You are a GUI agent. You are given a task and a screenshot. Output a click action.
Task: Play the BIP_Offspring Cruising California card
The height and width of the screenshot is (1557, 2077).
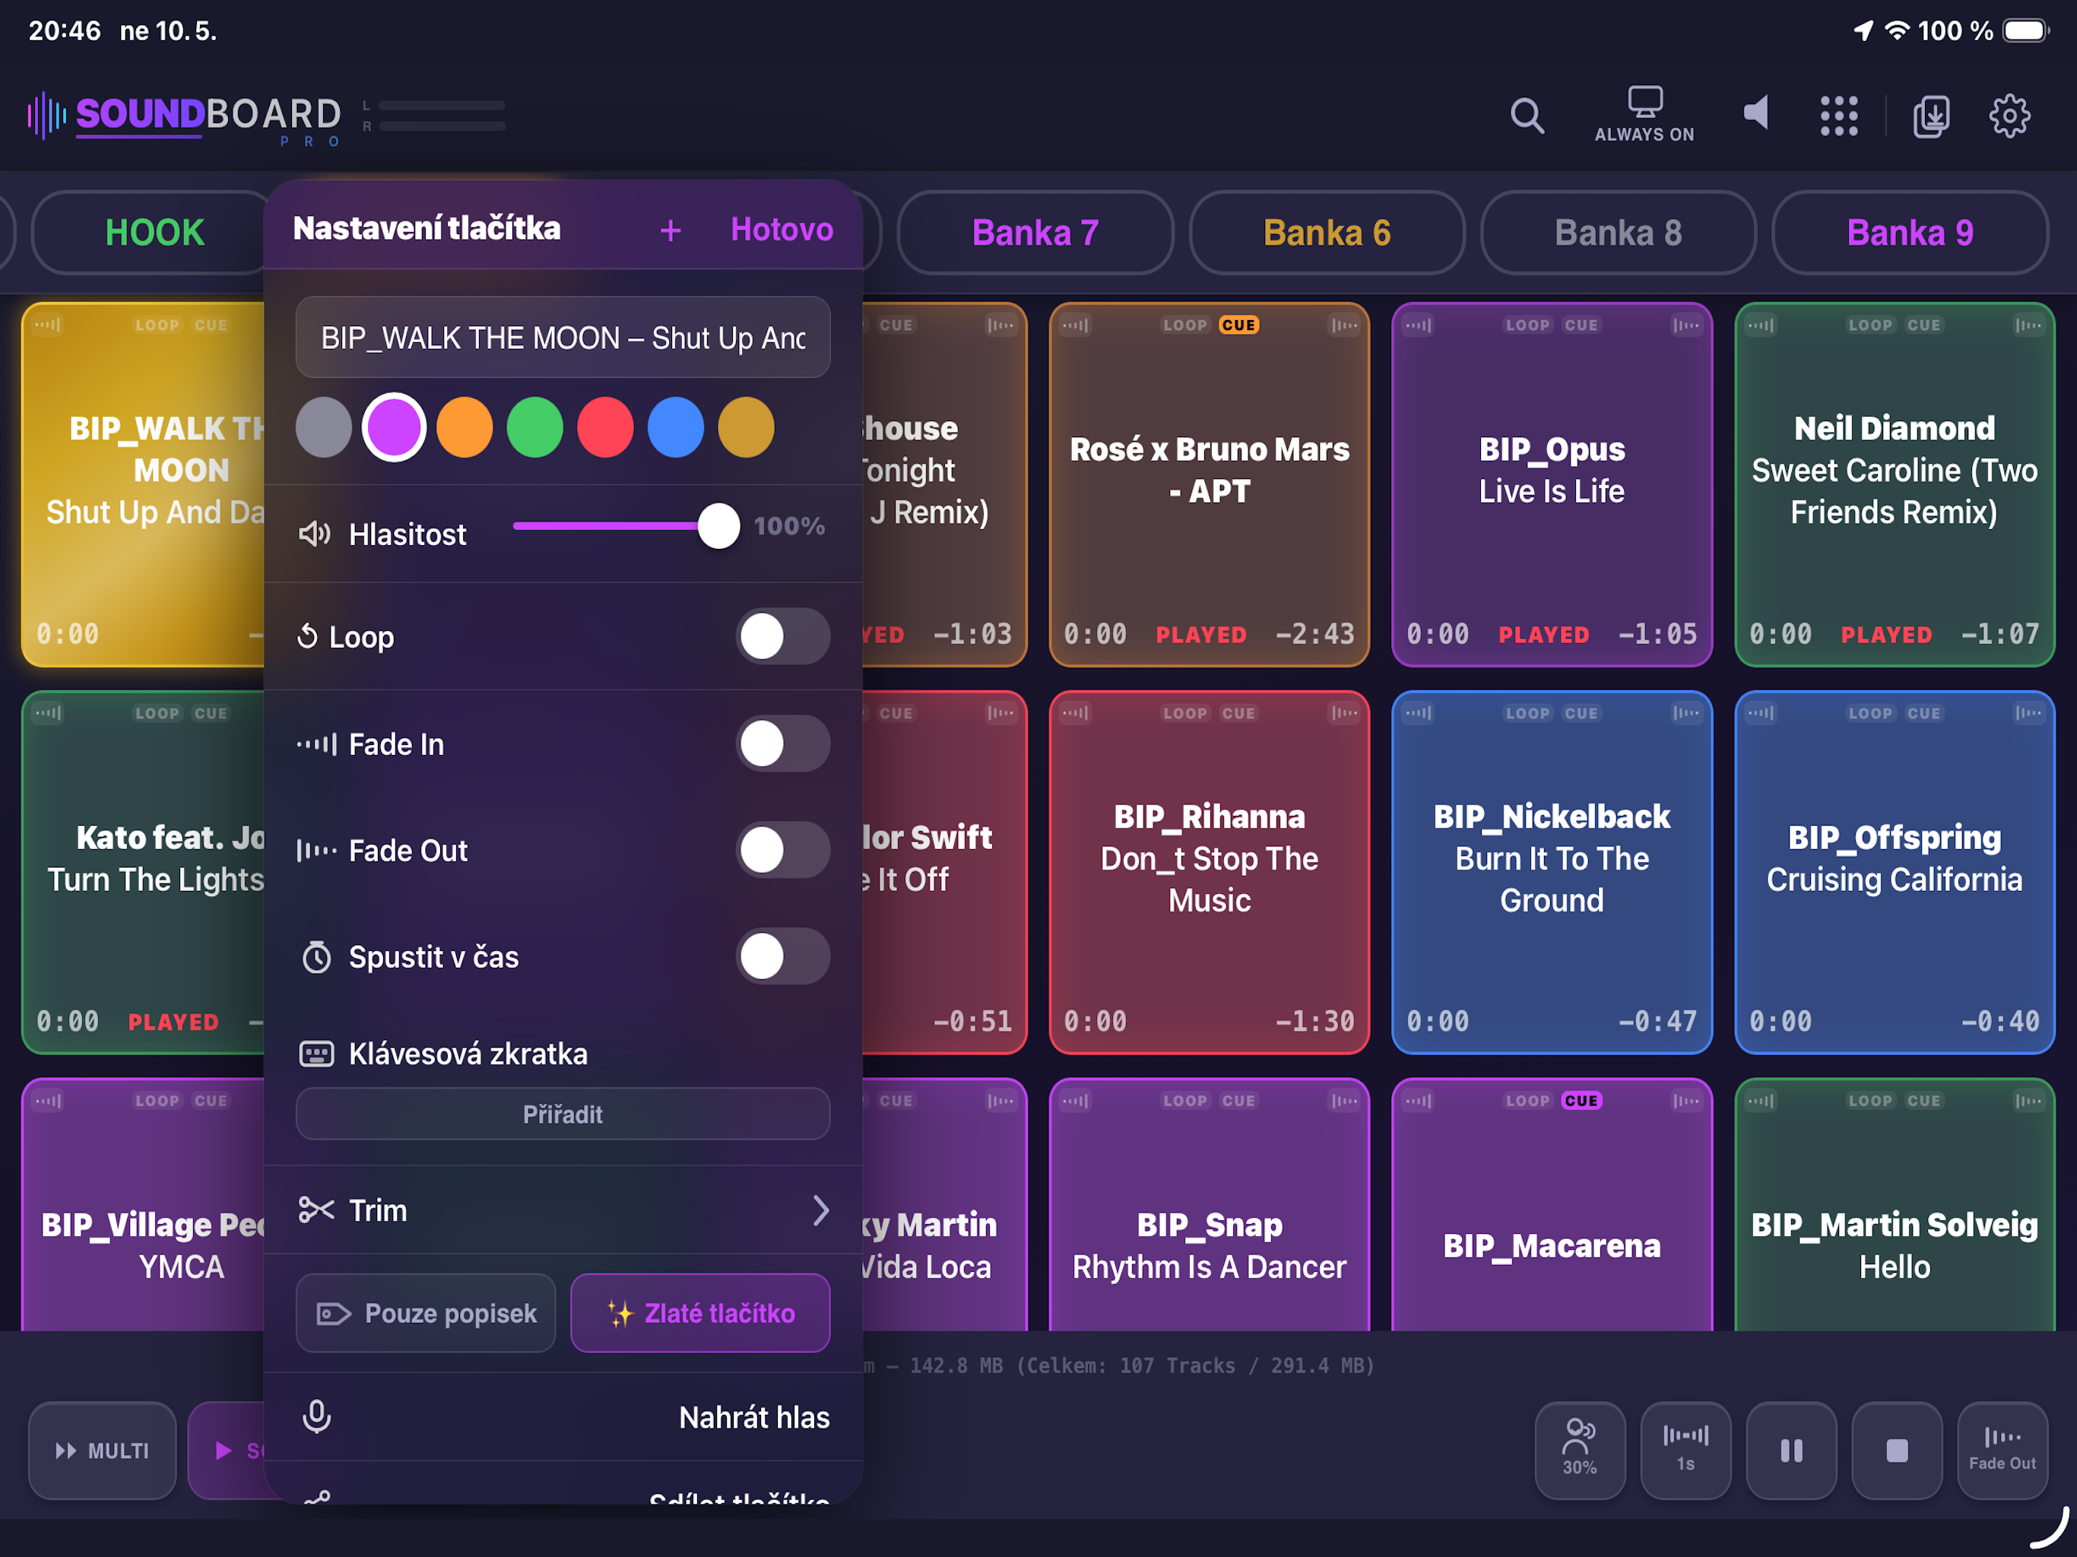pyautogui.click(x=1894, y=873)
